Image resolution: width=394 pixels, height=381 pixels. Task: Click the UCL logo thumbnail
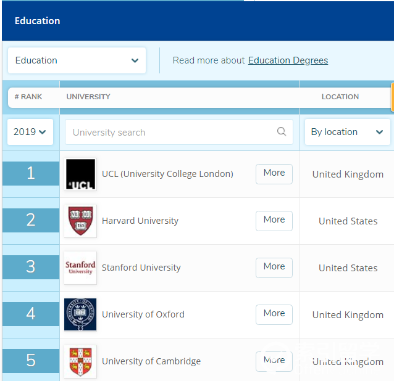point(80,174)
